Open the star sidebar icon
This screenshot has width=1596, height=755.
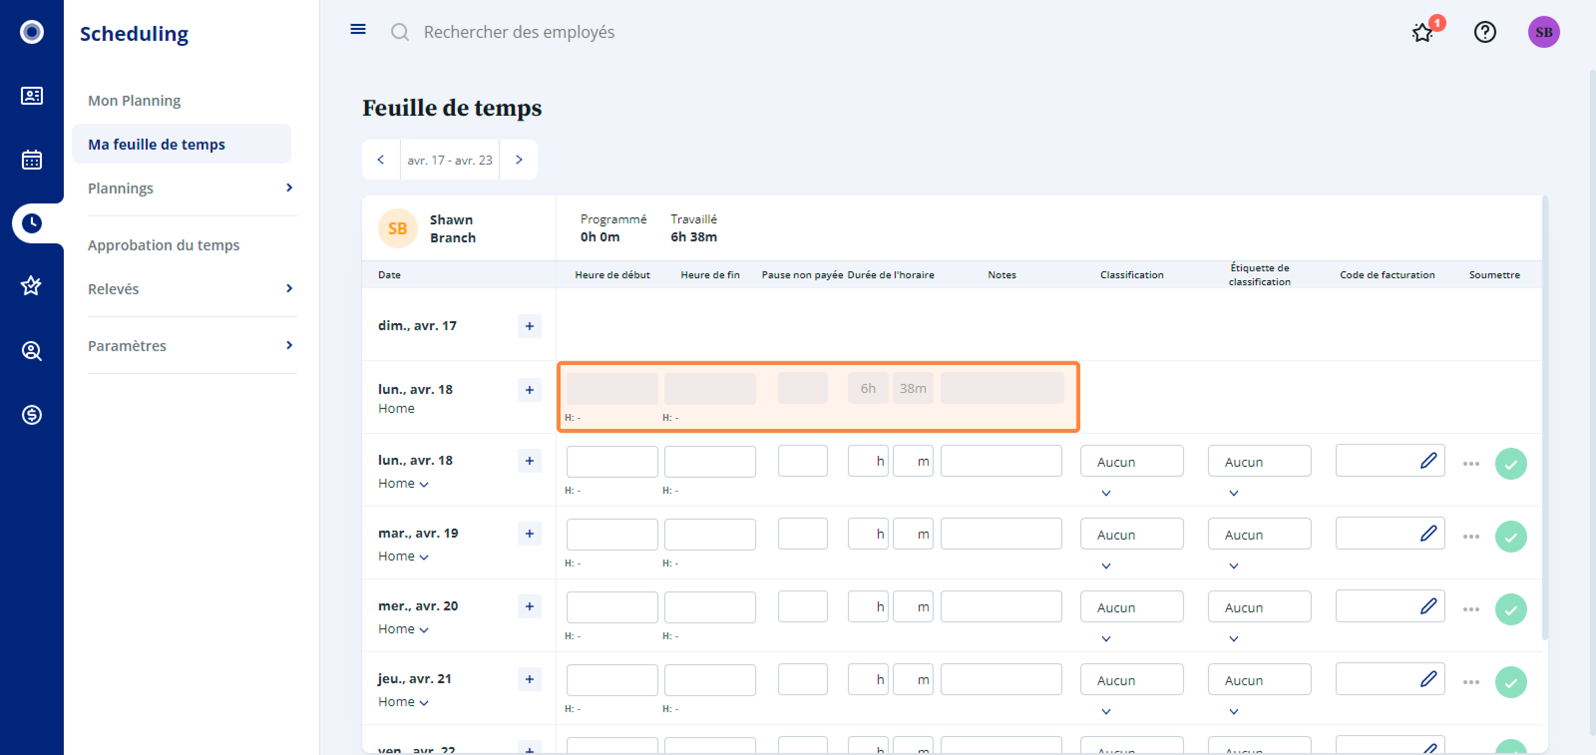[31, 286]
